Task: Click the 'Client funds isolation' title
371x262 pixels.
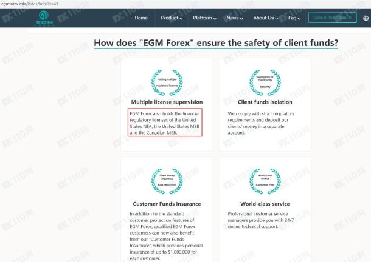Action: [x=265, y=102]
